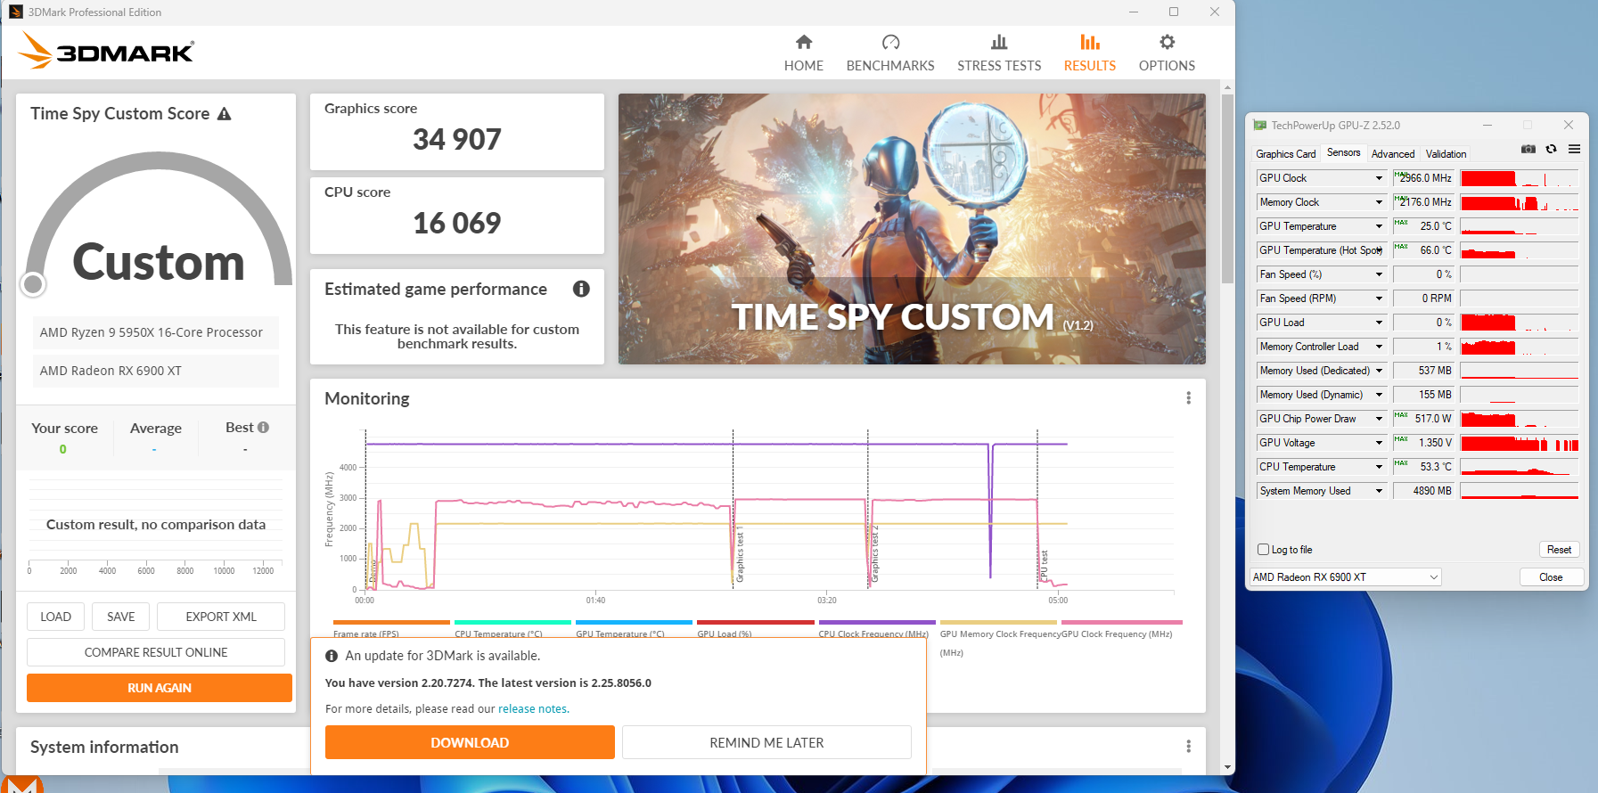Image resolution: width=1598 pixels, height=793 pixels.
Task: Open the release notes link
Action: [x=532, y=709]
